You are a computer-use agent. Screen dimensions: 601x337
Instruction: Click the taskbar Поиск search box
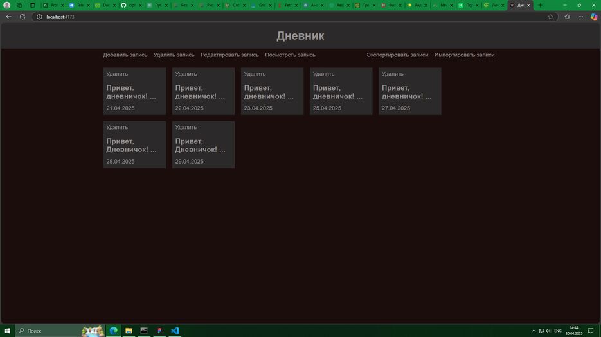pos(60,331)
